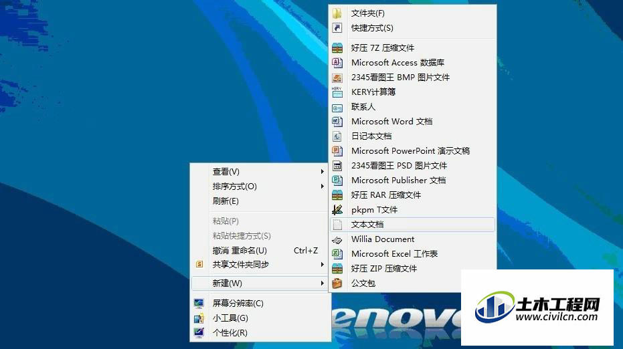Viewport: 623px width, 349px height.
Task: Click the shortcut arrow icon beside 快捷方式(S)
Action: click(337, 28)
